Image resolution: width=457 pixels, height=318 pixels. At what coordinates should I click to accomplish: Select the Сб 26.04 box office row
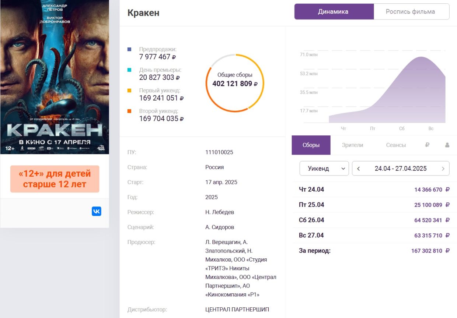pyautogui.click(x=374, y=220)
